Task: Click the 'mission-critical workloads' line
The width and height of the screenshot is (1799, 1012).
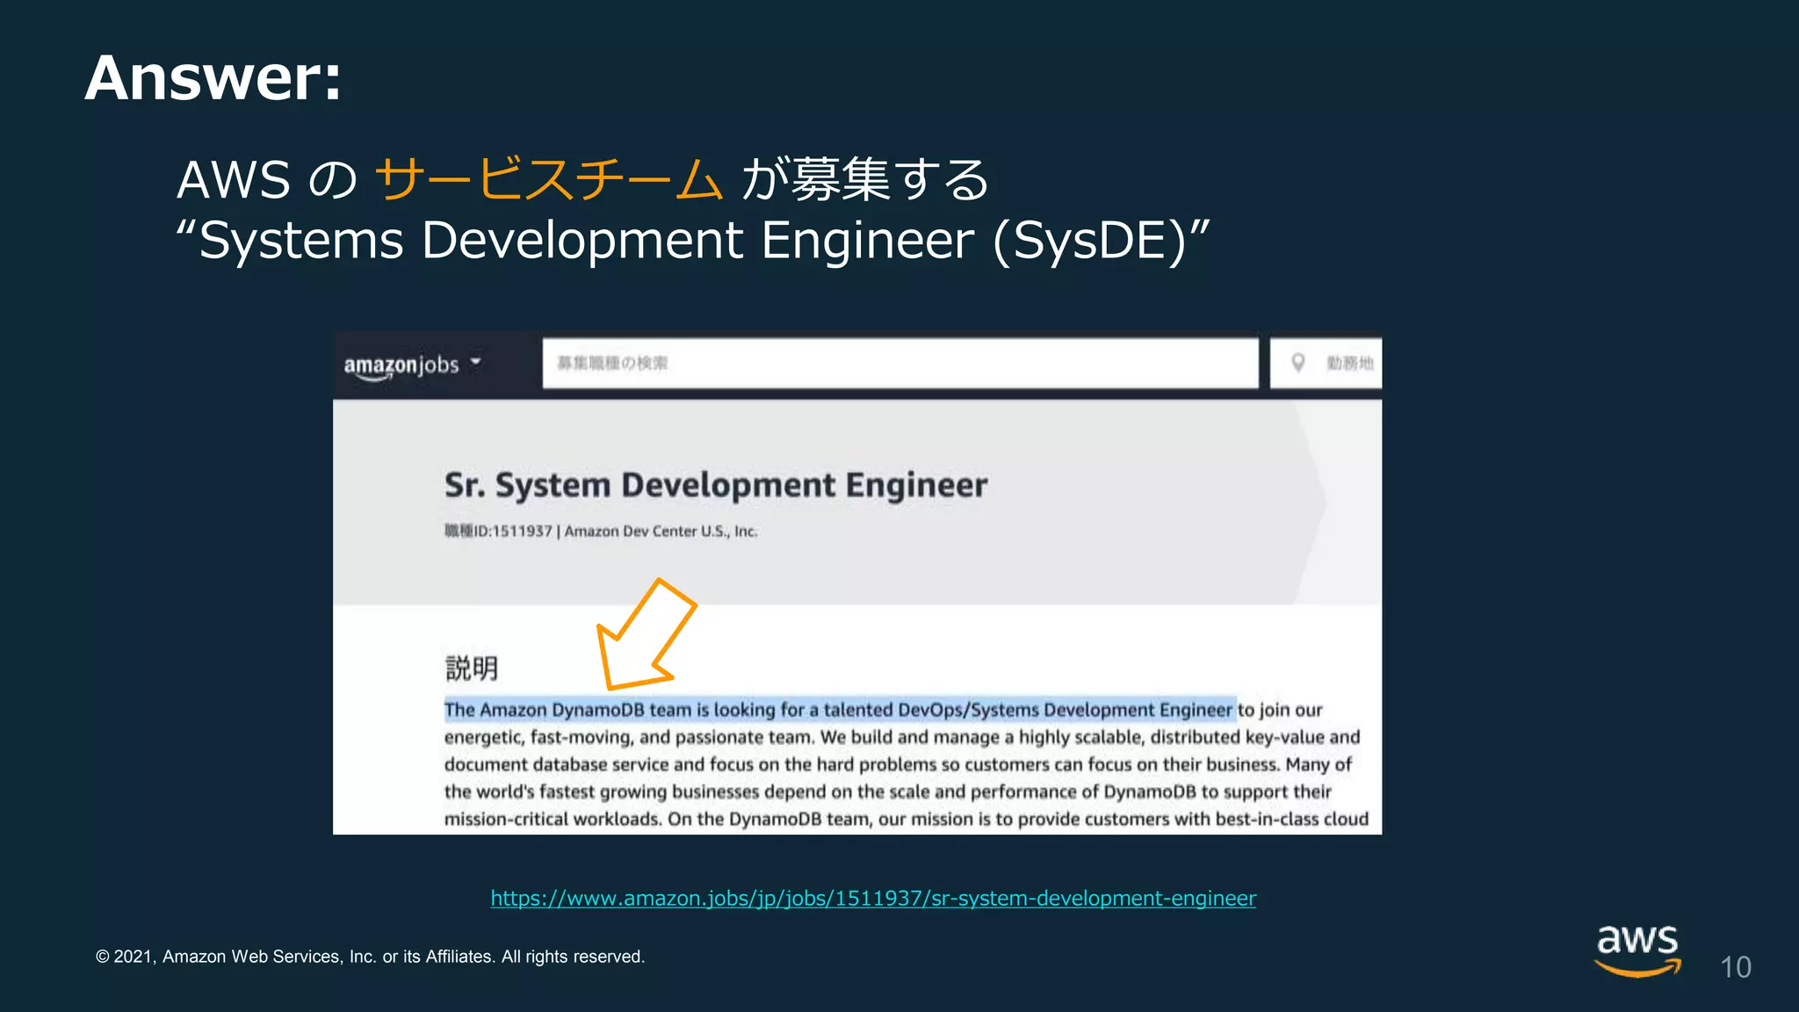Action: point(907,819)
